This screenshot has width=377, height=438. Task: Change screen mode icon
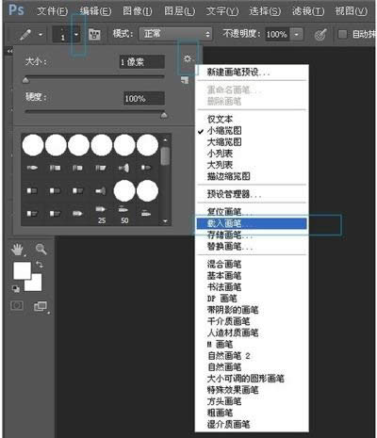[41, 306]
